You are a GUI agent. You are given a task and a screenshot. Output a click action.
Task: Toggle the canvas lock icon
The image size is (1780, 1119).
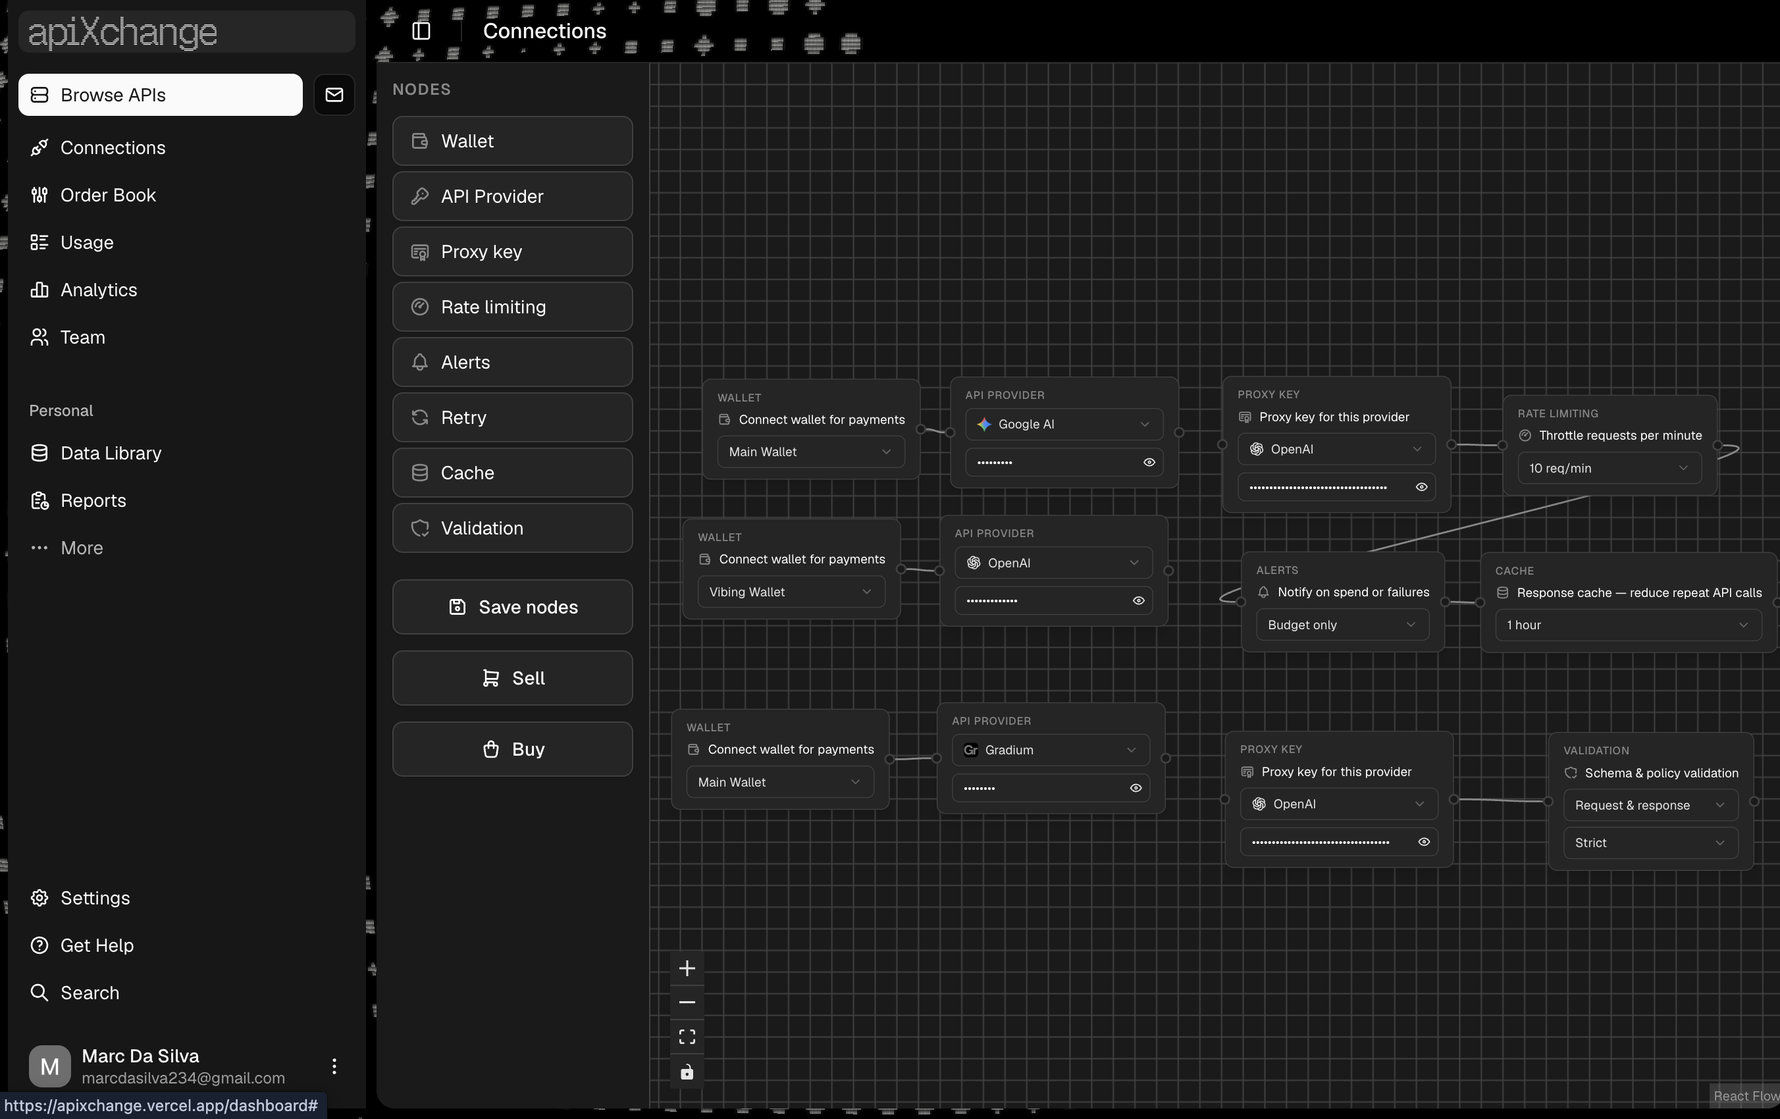pyautogui.click(x=687, y=1072)
